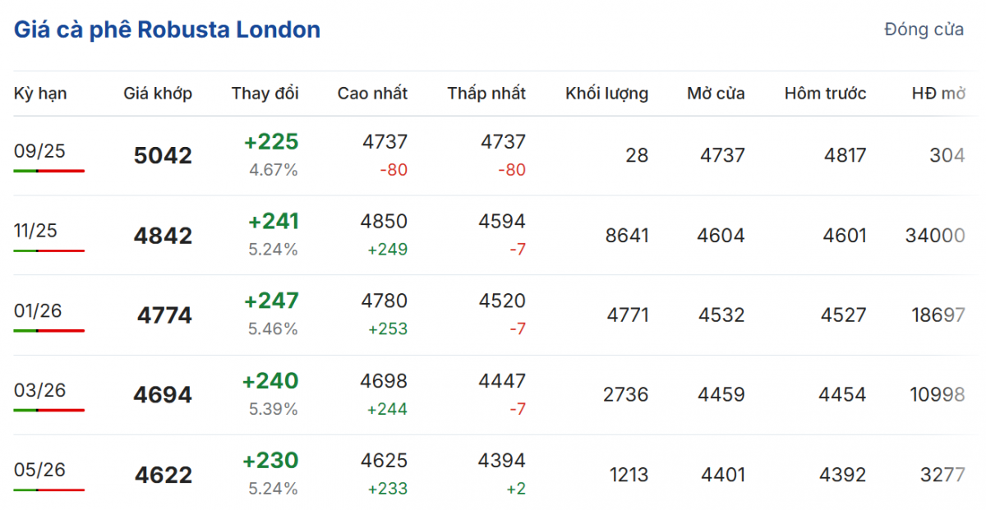Click the Mở cửa column header
The image size is (986, 510).
pyautogui.click(x=716, y=94)
